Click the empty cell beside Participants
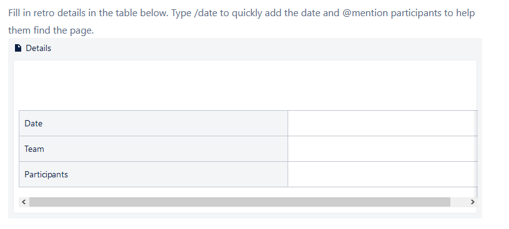This screenshot has width=509, height=229. pyautogui.click(x=383, y=174)
